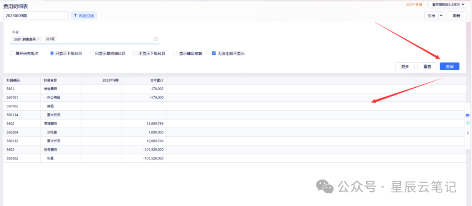Click inside the 科目 multi-select field
The width and height of the screenshot is (472, 206).
[x=86, y=39]
